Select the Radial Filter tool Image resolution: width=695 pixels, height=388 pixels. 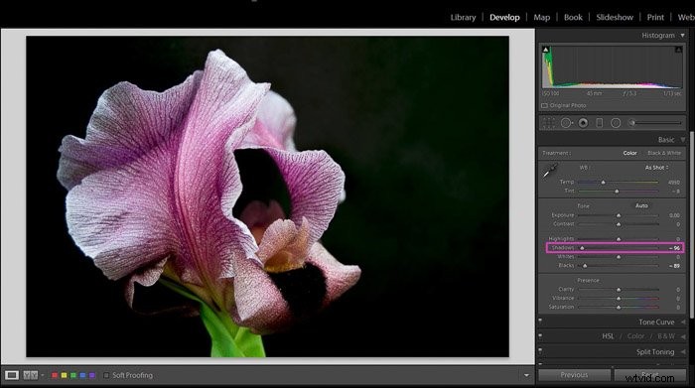pos(616,123)
